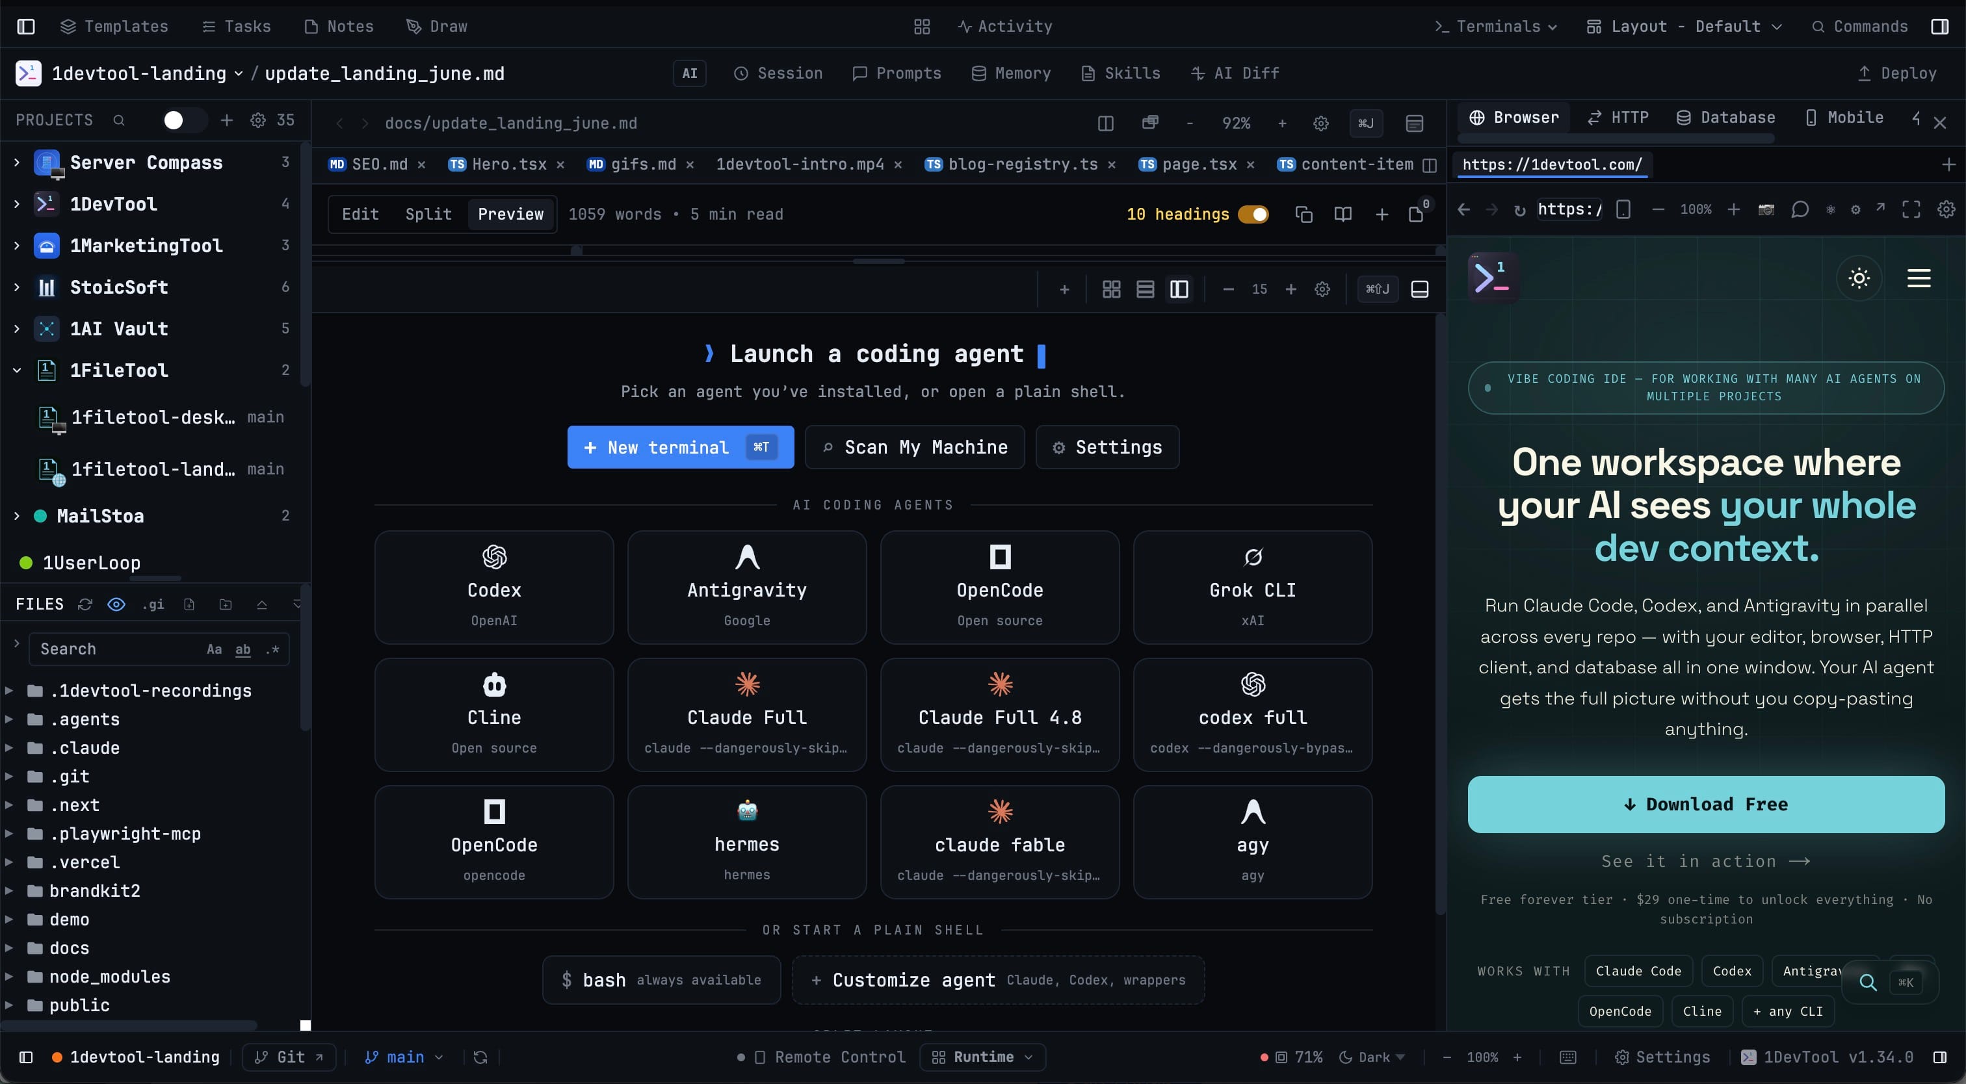The image size is (1966, 1084).
Task: Toggle the .gi gitignore filter
Action: (x=153, y=604)
